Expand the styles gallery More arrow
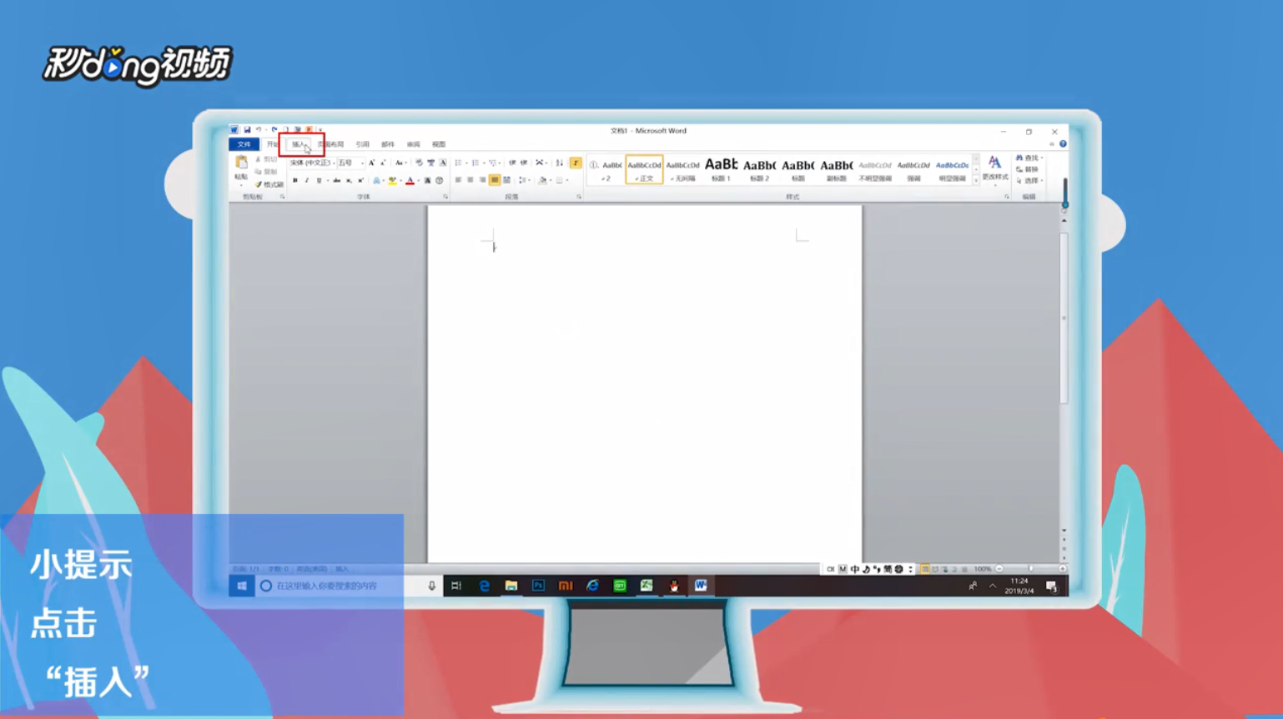The height and width of the screenshot is (719, 1283). pos(976,180)
